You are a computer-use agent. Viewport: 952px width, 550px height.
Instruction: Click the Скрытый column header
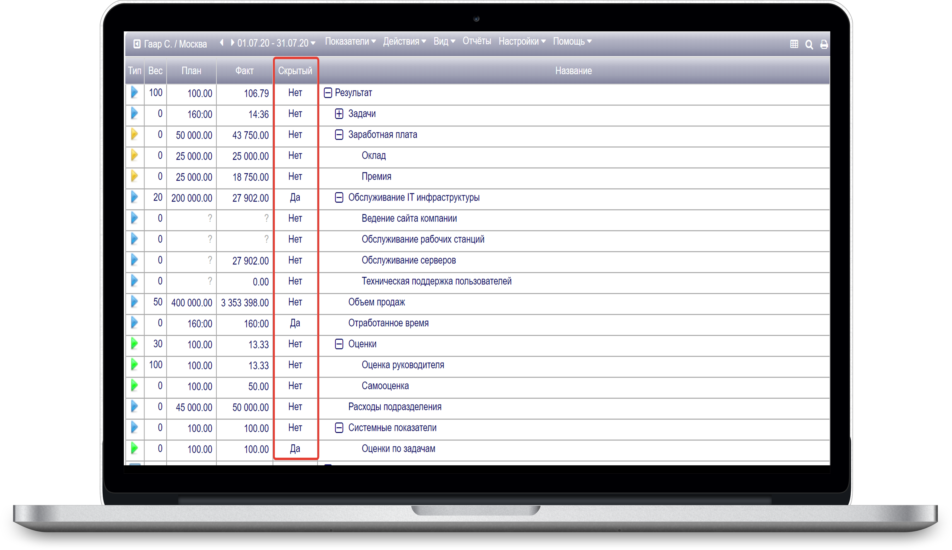click(x=295, y=71)
